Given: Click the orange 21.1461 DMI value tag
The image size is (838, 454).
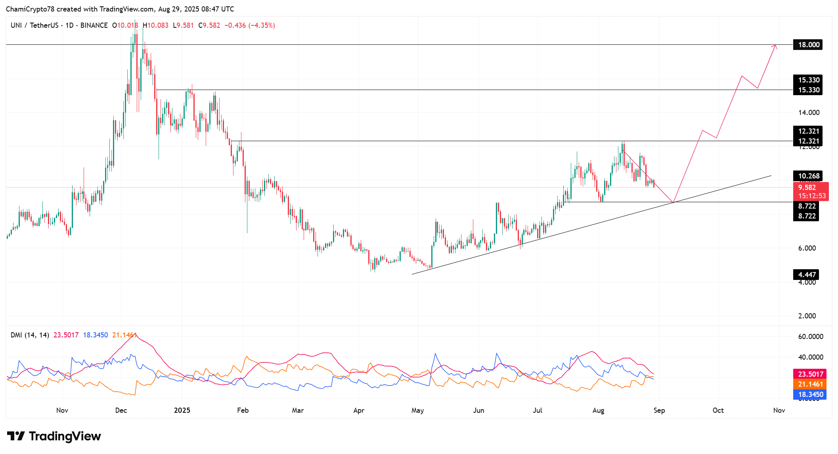Looking at the screenshot, I should coord(810,384).
